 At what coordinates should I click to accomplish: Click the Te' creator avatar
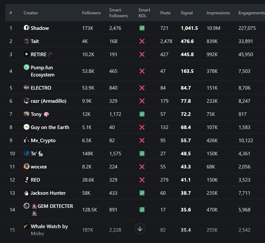(x=26, y=153)
